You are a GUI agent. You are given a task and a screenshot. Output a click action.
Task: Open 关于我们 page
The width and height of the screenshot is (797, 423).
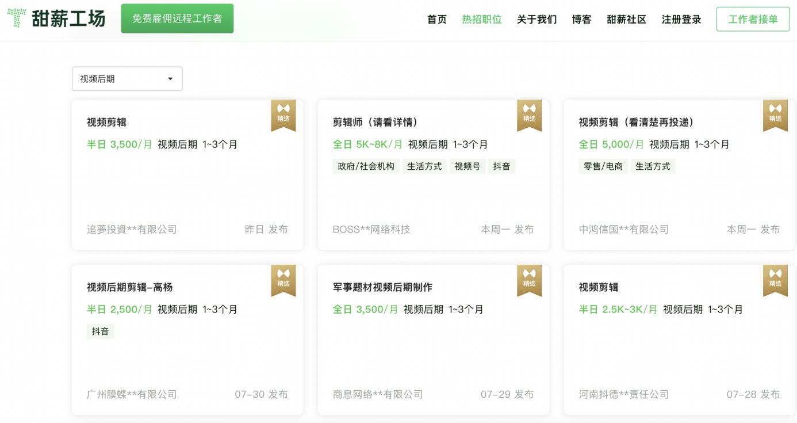coord(537,19)
